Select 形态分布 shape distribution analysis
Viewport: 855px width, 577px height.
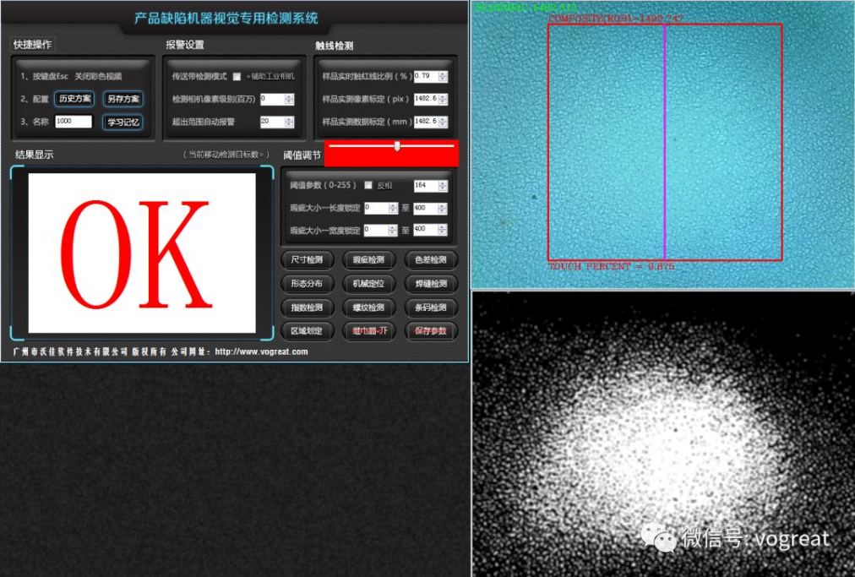click(x=308, y=284)
